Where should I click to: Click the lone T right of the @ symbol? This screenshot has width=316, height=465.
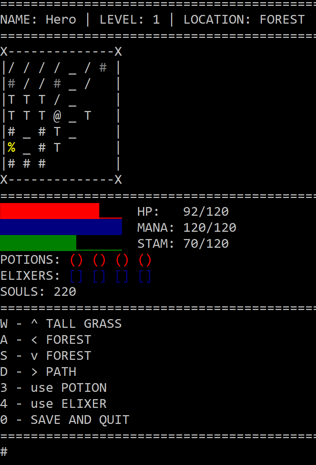(88, 116)
